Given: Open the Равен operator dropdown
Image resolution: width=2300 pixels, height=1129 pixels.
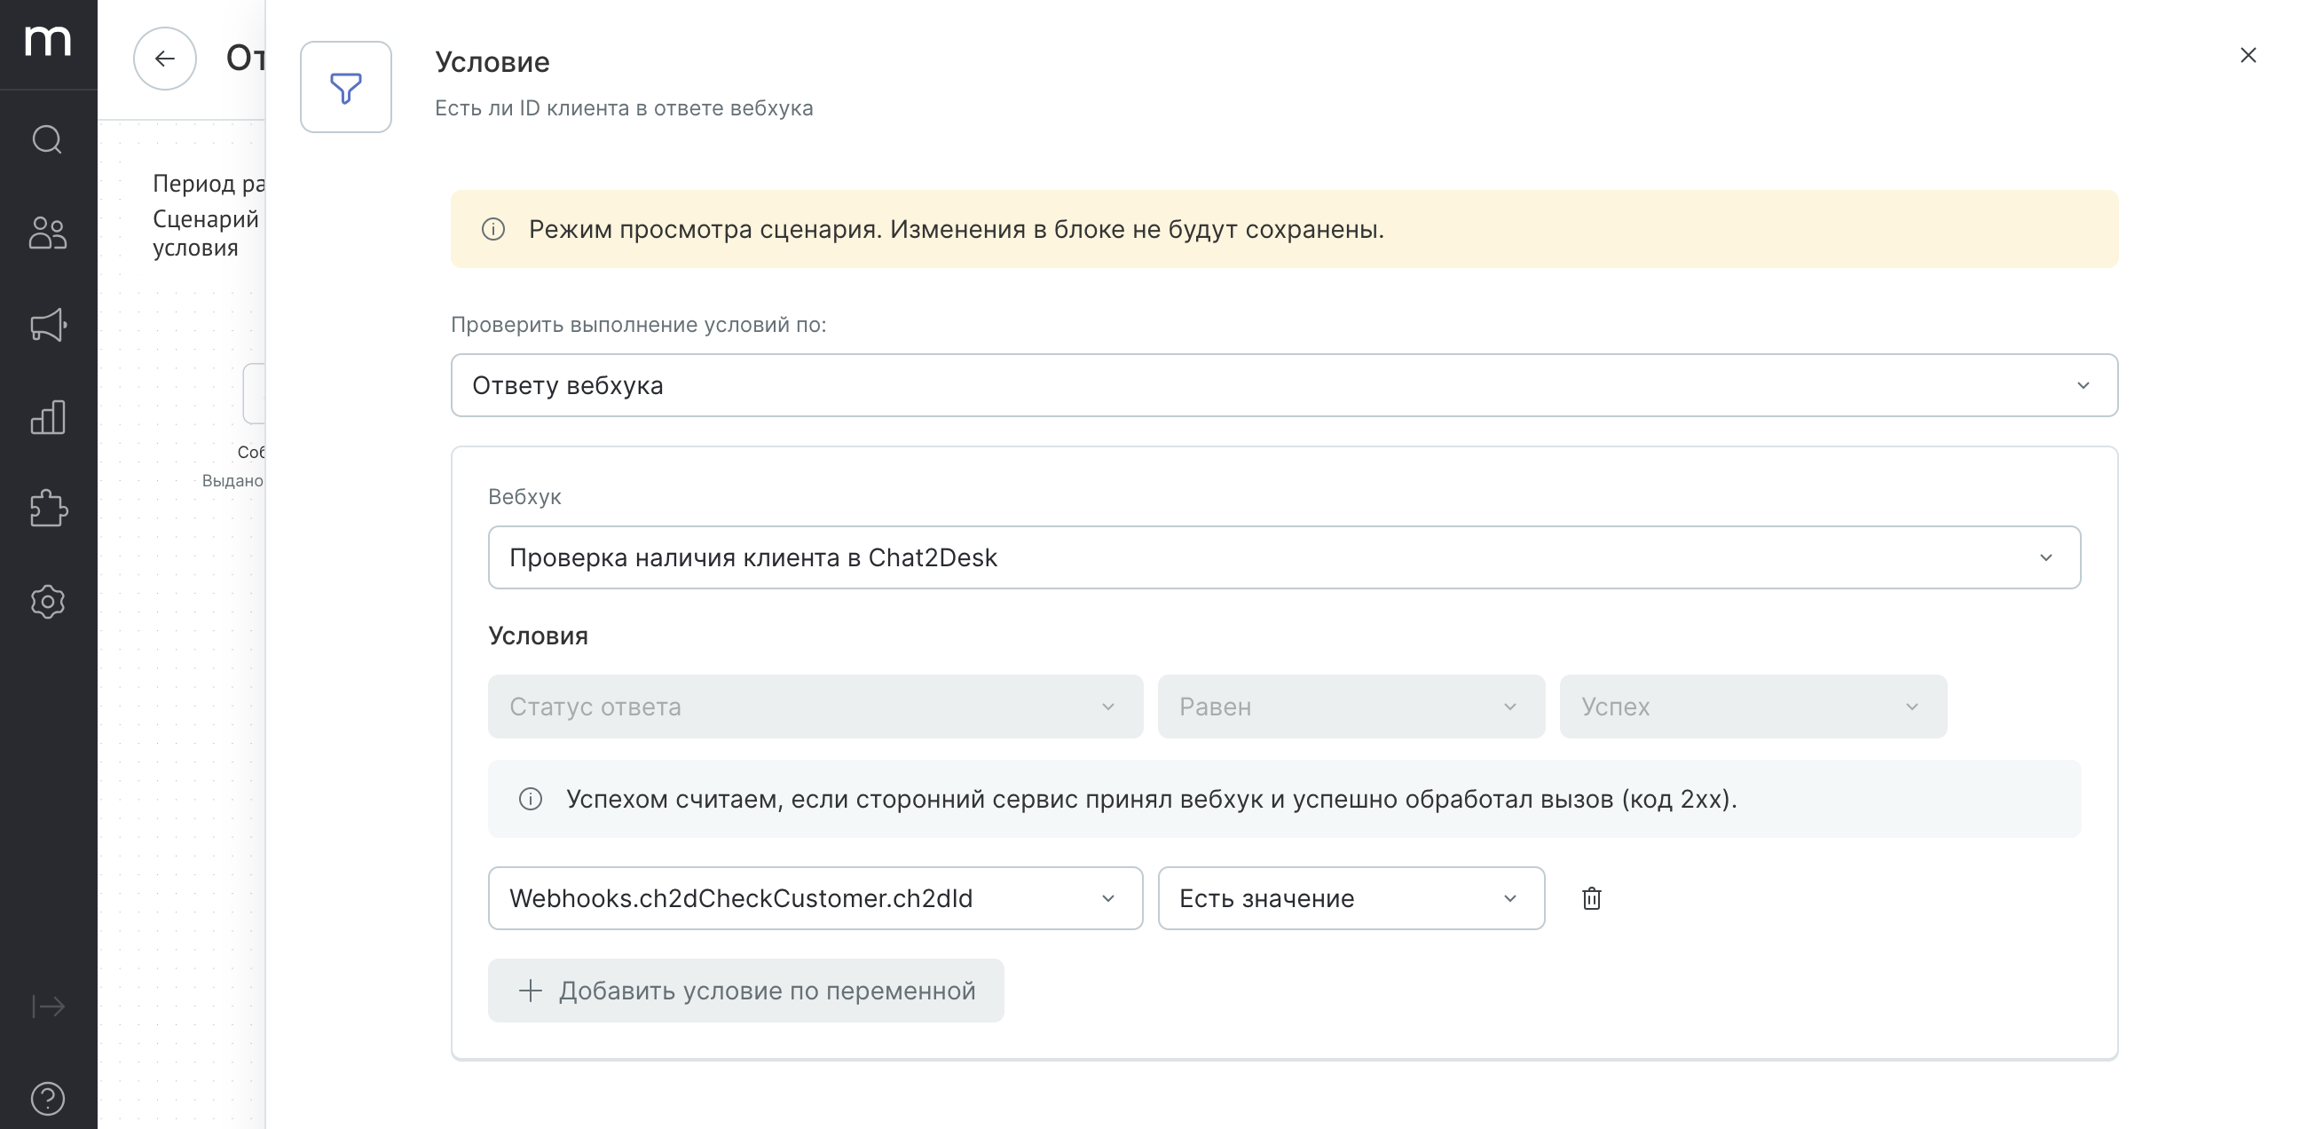Looking at the screenshot, I should point(1351,707).
